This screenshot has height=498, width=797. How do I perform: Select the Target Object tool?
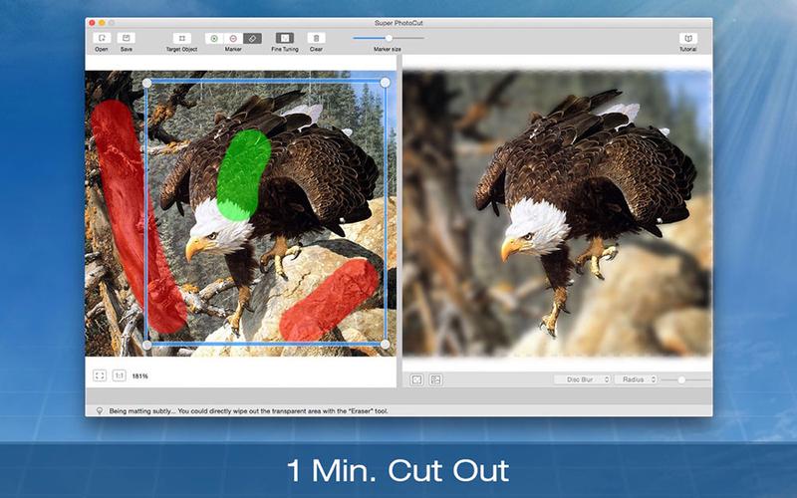(181, 38)
